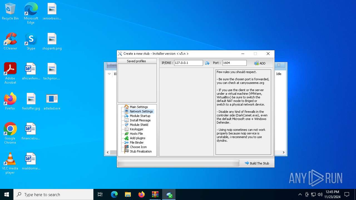Viewport: 356px width, 200px height.
Task: Open the Stub Finalization section
Action: [x=139, y=151]
